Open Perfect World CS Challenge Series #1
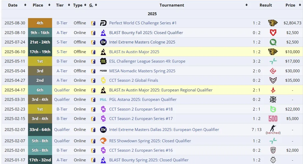 click(143, 23)
